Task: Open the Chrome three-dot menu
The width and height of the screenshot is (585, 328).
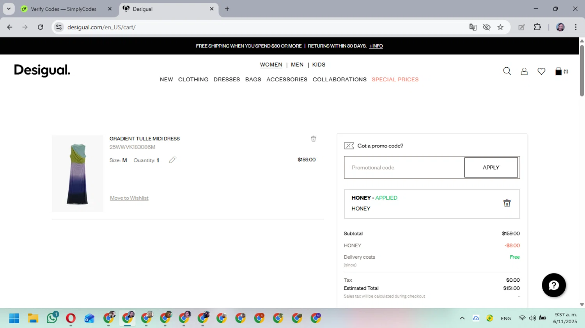Action: pos(576,27)
